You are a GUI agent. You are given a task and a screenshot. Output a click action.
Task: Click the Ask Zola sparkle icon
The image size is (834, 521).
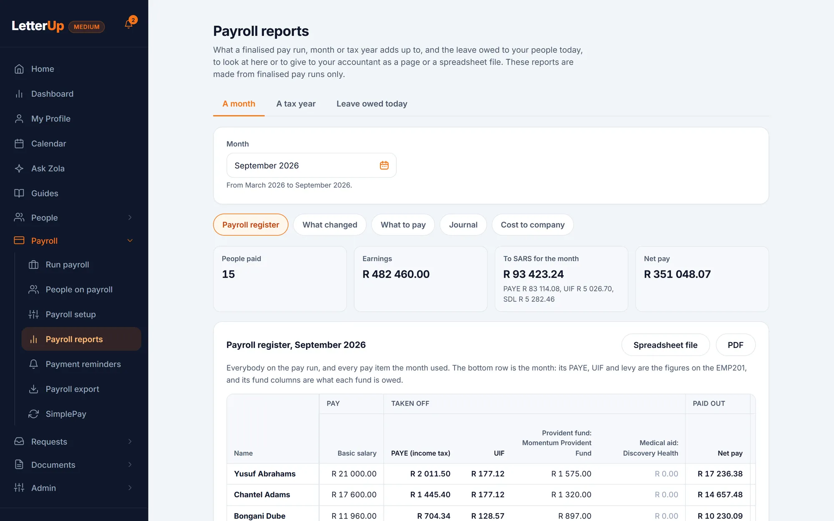pyautogui.click(x=19, y=168)
